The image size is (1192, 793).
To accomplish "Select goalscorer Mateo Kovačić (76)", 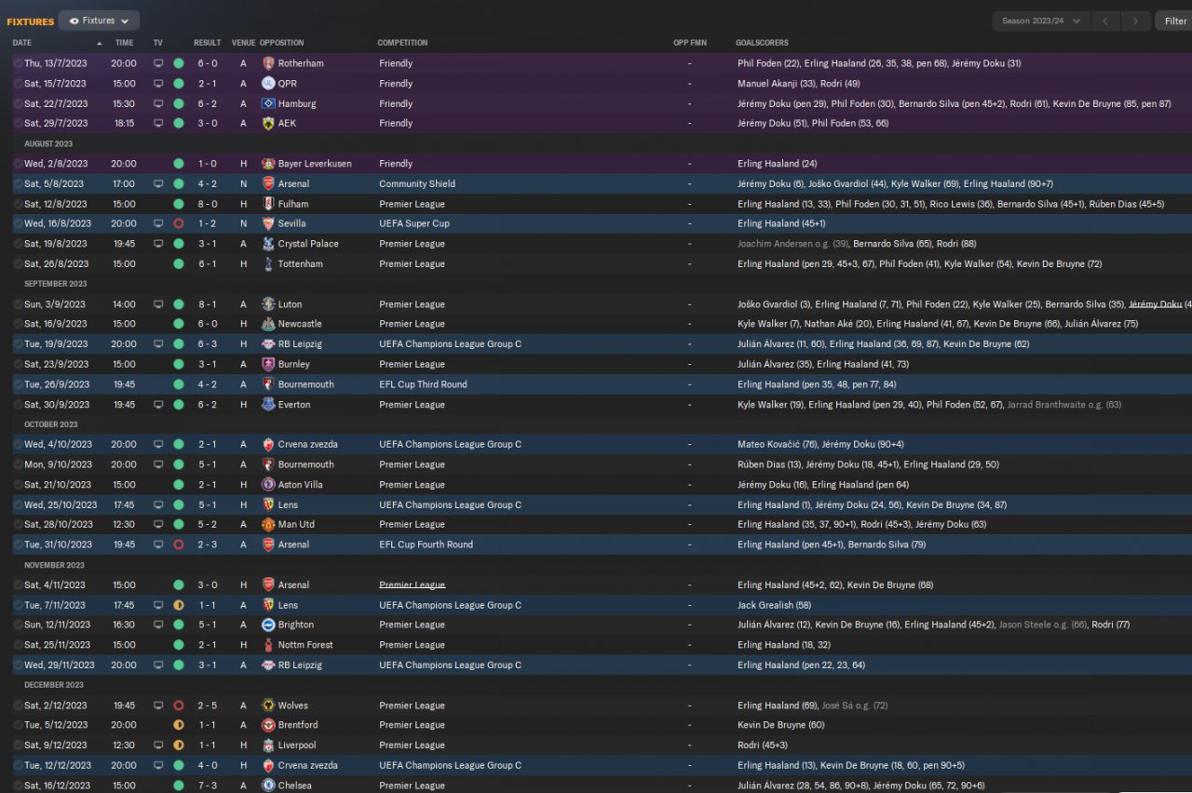I will coord(777,445).
